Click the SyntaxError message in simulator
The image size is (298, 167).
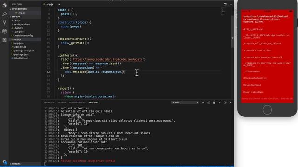coord(265,19)
